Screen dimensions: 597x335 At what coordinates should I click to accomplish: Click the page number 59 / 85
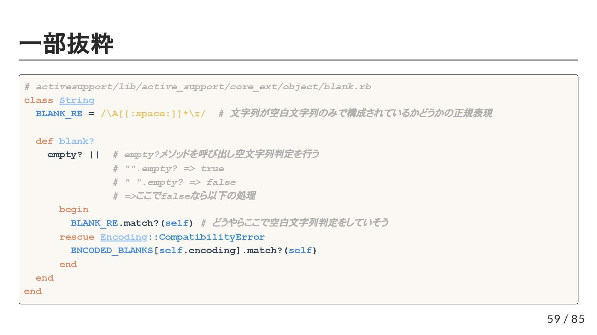[566, 319]
